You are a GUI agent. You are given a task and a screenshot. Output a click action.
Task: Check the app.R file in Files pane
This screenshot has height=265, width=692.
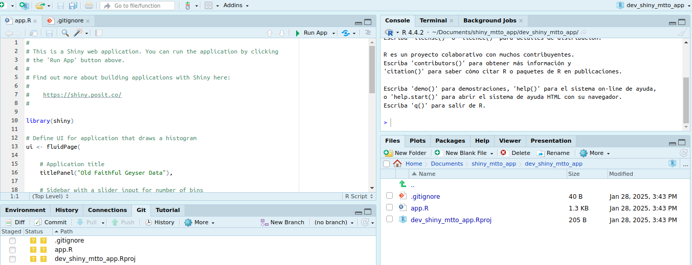(x=390, y=208)
